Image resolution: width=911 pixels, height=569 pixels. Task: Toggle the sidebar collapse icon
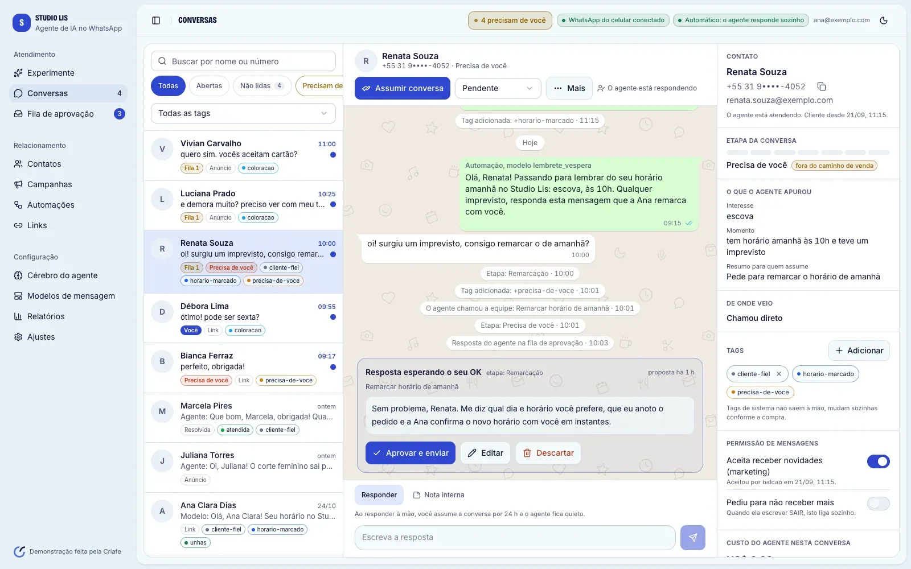[156, 20]
